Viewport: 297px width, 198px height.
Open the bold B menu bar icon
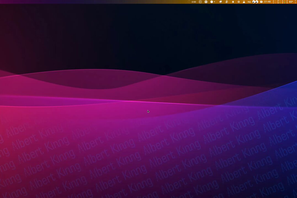227,2
